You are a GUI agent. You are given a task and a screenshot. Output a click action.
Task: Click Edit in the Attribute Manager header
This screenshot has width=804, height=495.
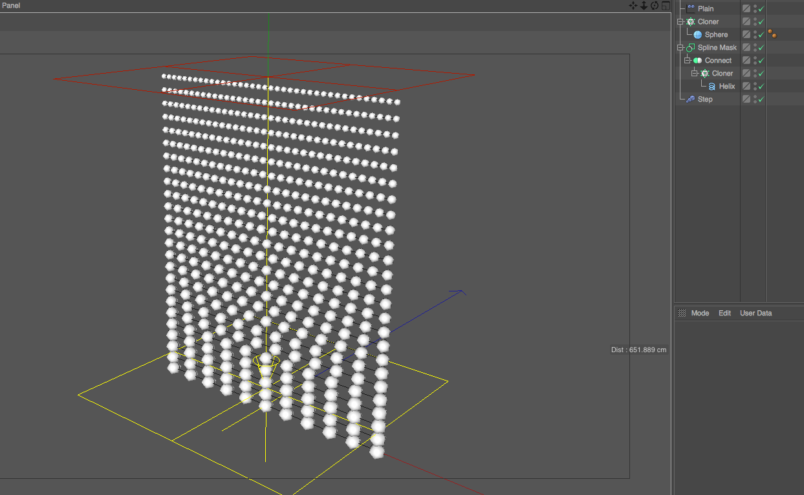pyautogui.click(x=724, y=313)
